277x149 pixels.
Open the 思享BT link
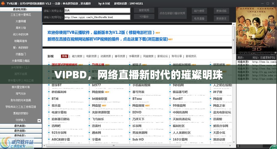tap(57, 85)
